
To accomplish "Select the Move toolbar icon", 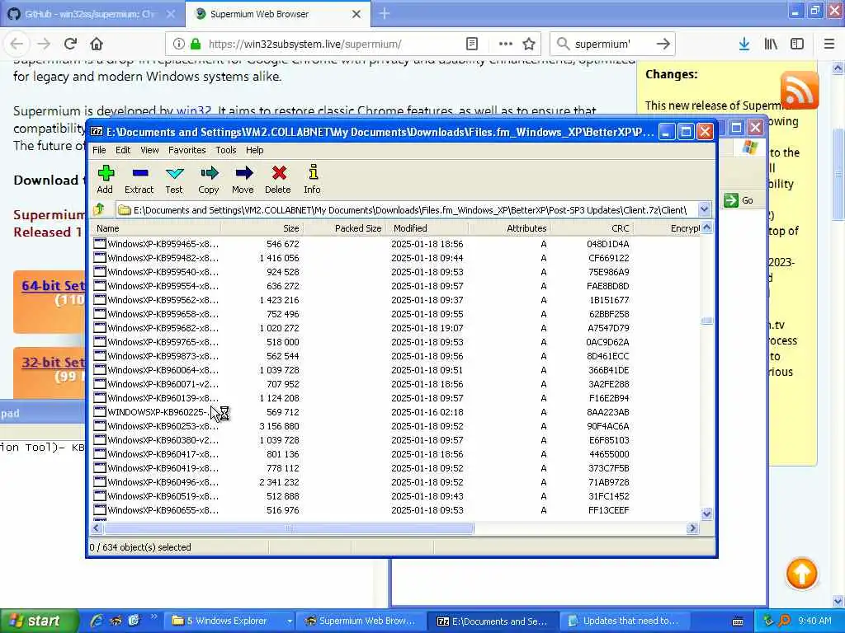I will [x=243, y=179].
